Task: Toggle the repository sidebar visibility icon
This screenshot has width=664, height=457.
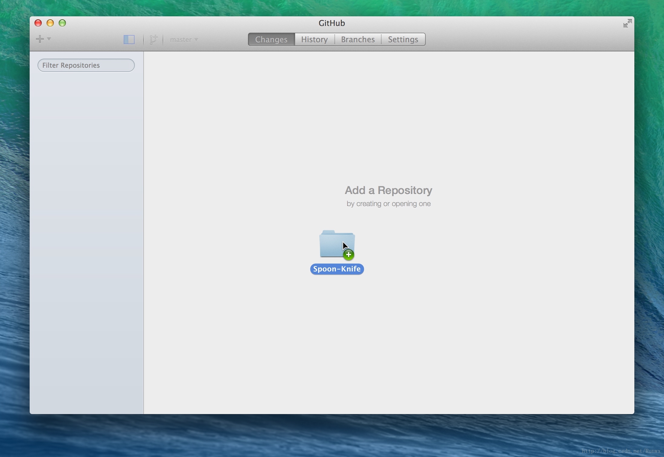Action: click(129, 40)
